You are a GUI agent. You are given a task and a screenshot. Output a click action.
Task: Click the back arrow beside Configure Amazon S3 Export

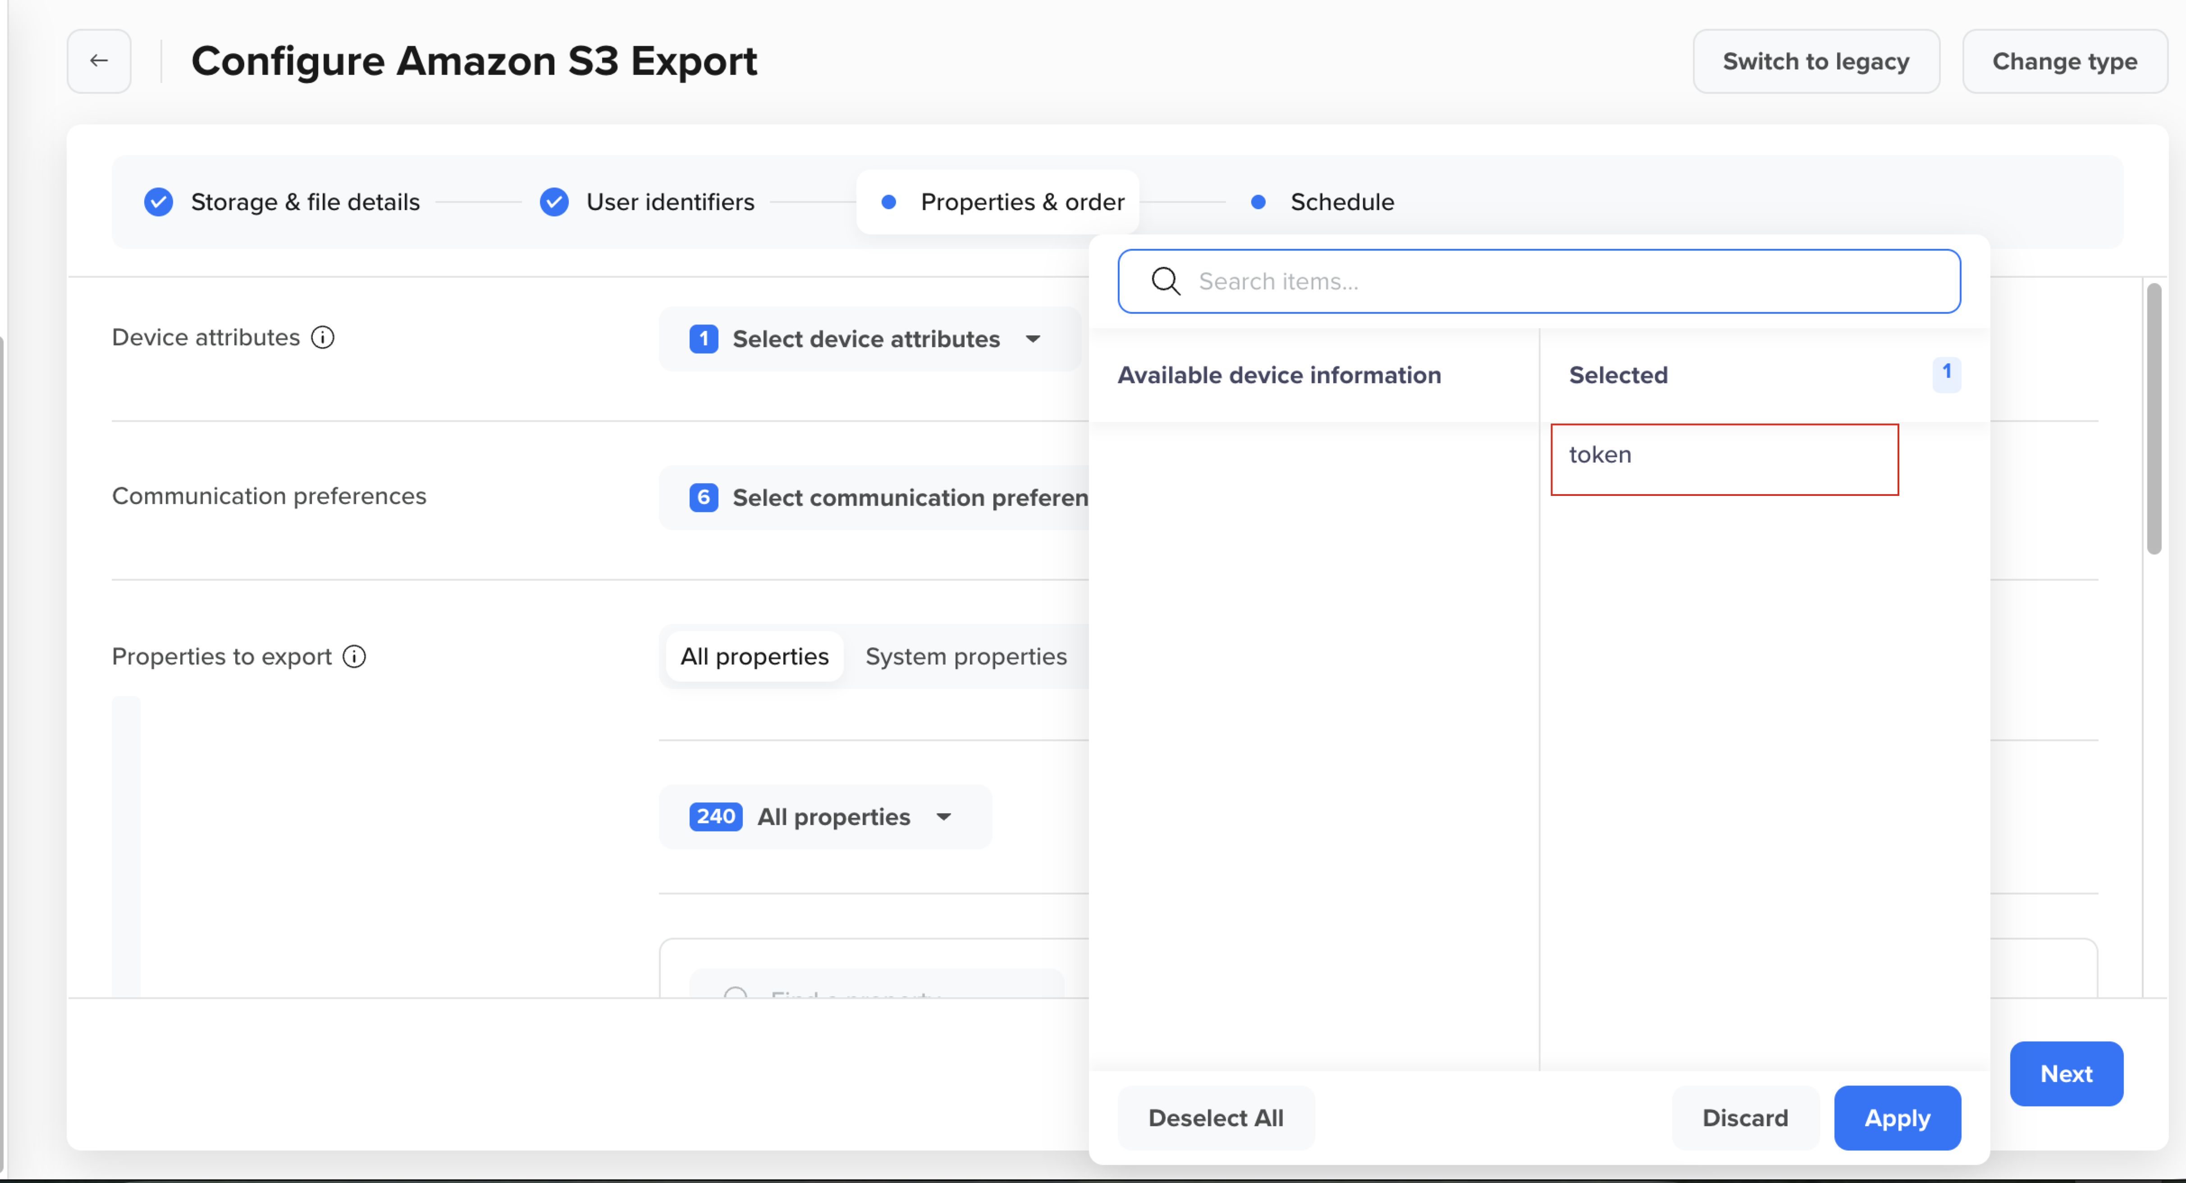coord(98,60)
